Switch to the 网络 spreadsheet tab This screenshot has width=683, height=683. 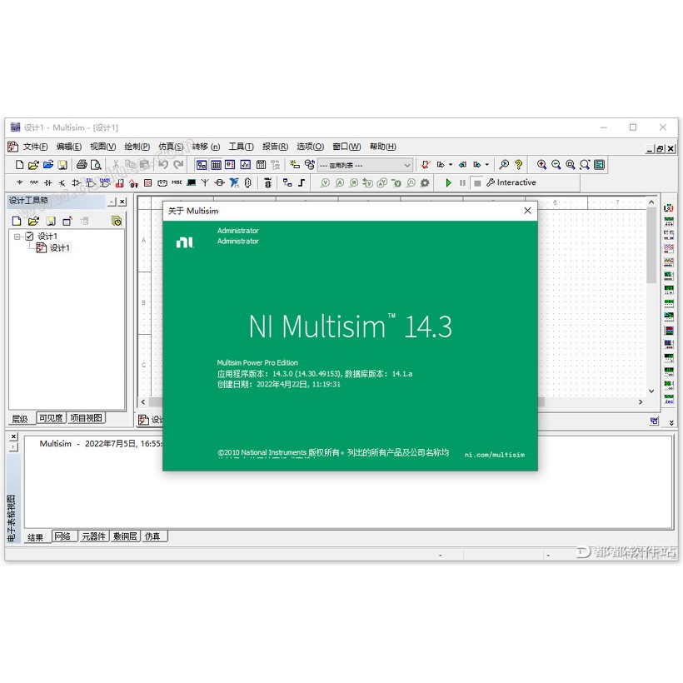(62, 536)
